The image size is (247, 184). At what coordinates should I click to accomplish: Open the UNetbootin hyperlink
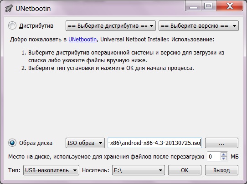pos(82,39)
